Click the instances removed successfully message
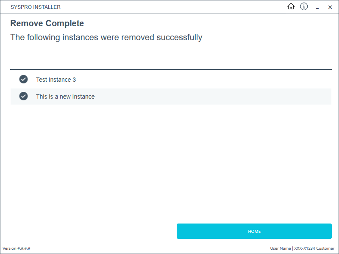This screenshot has width=339, height=254. (106, 37)
